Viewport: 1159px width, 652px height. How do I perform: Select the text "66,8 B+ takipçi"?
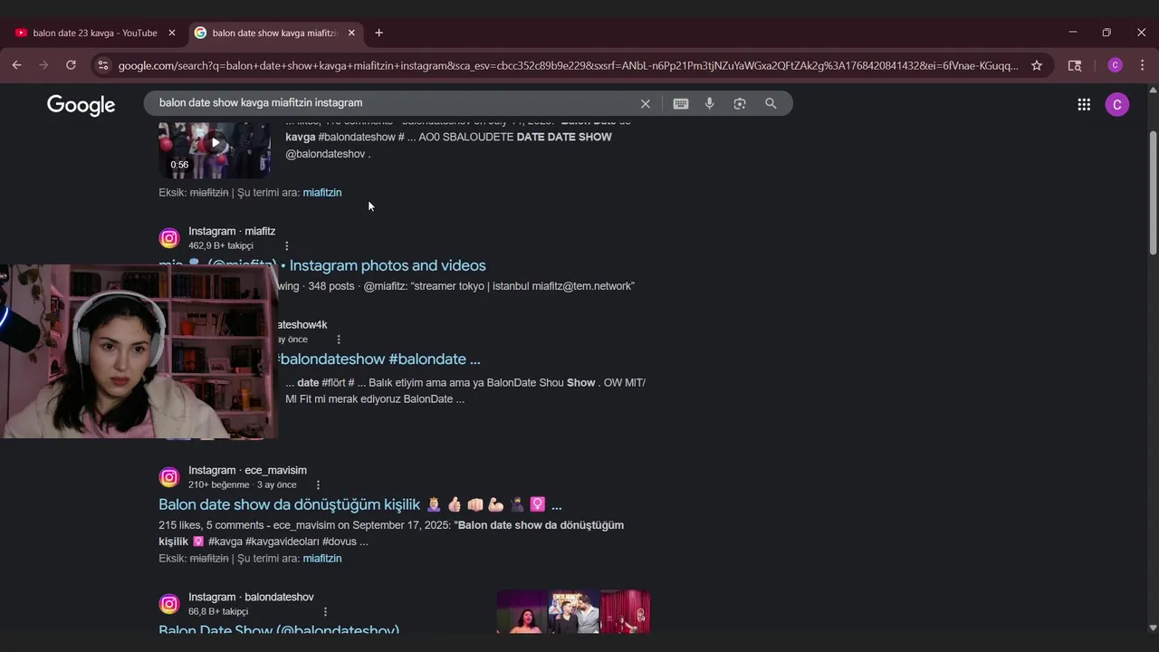(x=218, y=611)
